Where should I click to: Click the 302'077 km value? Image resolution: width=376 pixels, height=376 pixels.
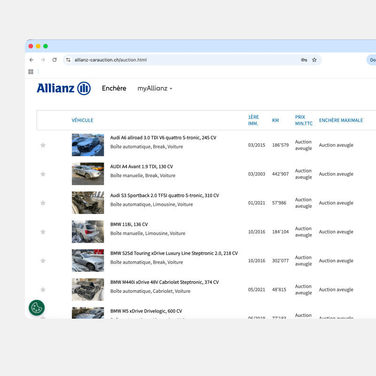[281, 261]
